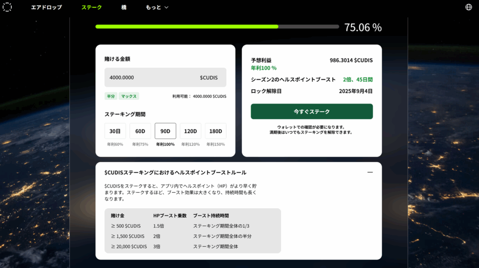Click the ブースト持続時間 column header
Viewport: 479px width, 268px height.
pyautogui.click(x=211, y=216)
